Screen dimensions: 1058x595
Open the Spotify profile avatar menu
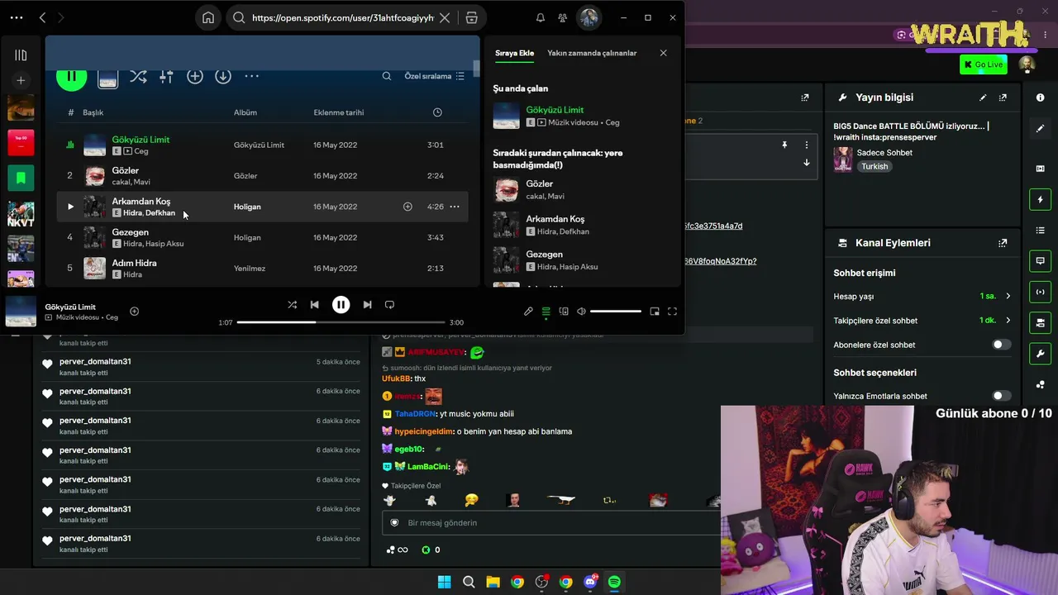tap(589, 17)
